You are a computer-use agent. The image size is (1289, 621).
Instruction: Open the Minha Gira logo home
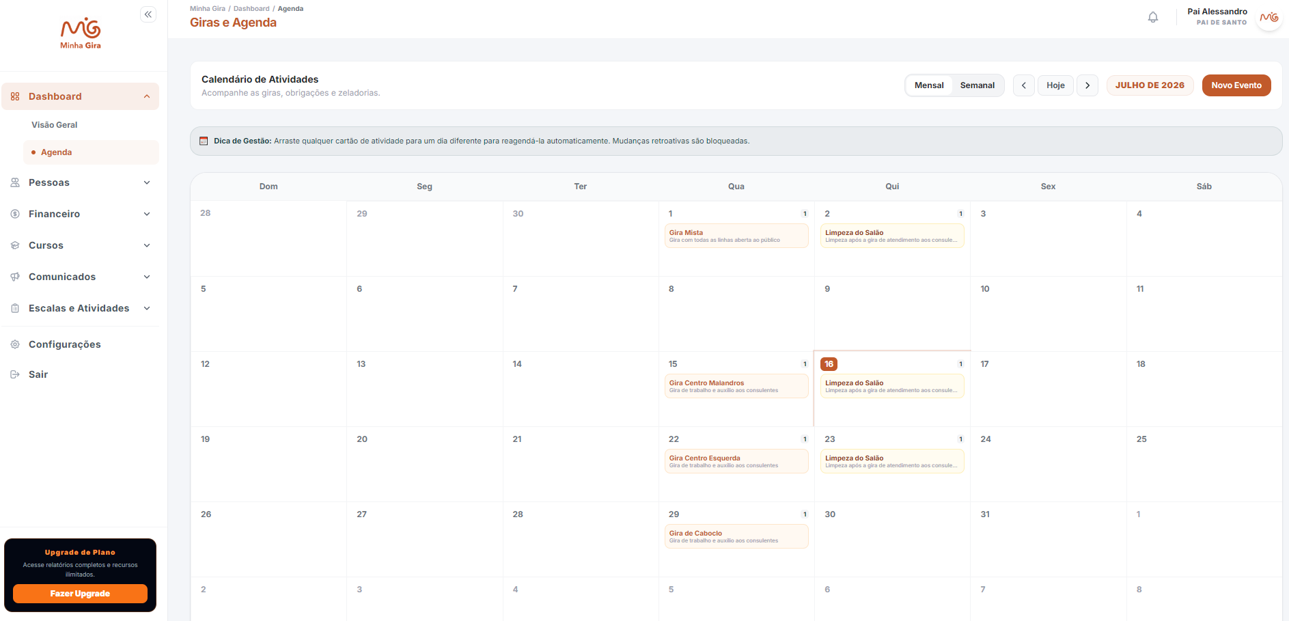point(81,33)
